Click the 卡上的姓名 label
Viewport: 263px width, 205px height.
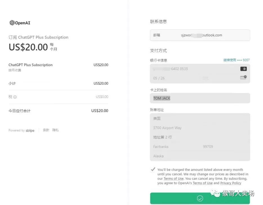159,90
